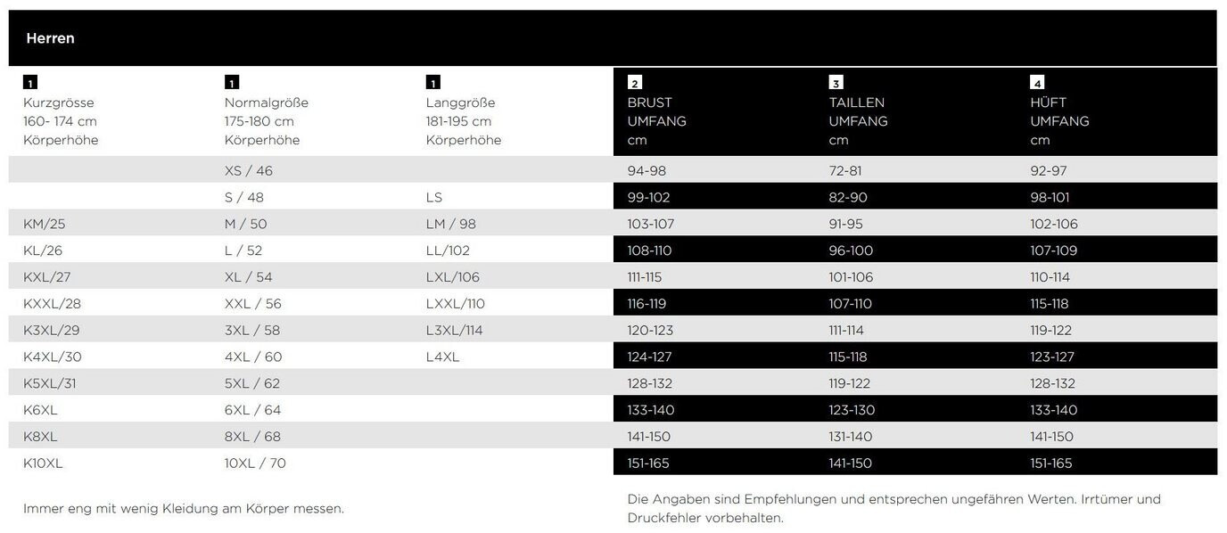Click the number 1 badge above Kurzgrösse

point(30,83)
